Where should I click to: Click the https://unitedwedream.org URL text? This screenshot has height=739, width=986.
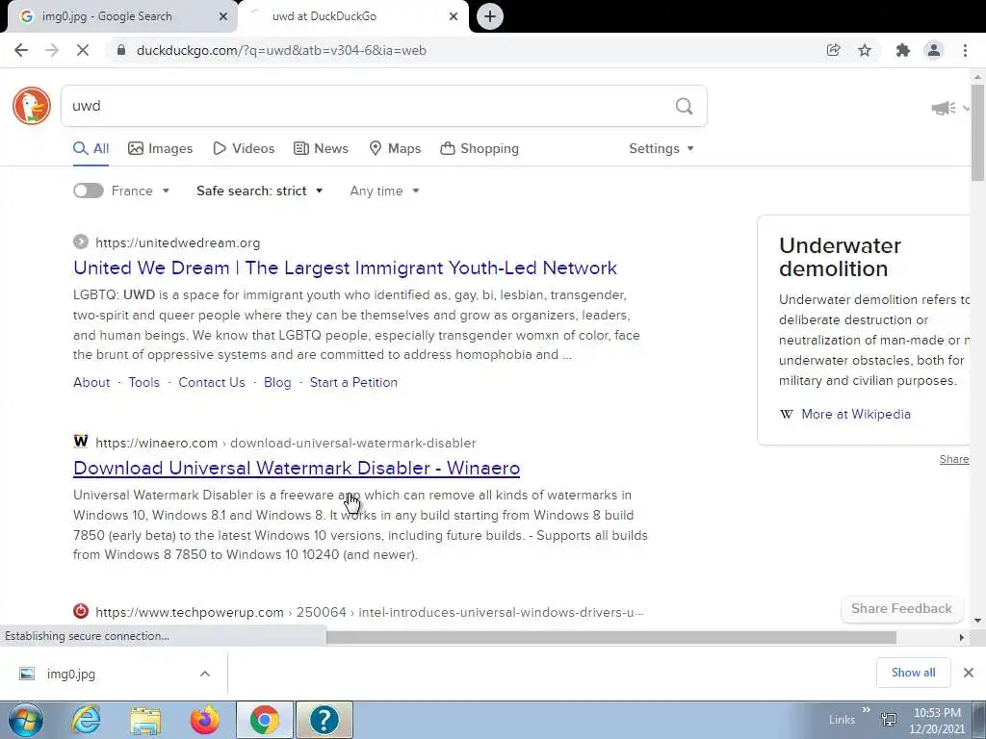point(177,242)
